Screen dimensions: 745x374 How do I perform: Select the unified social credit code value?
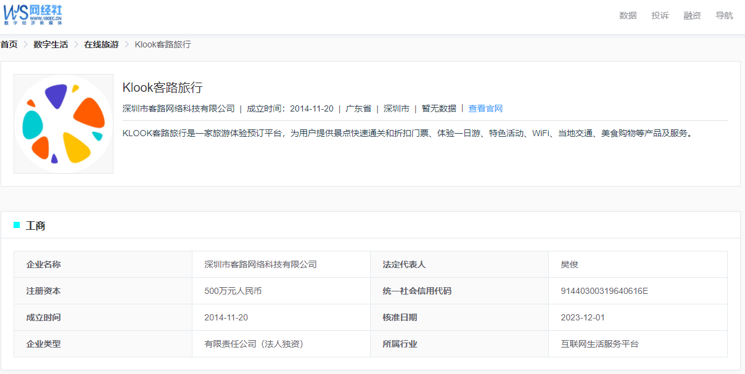point(604,291)
